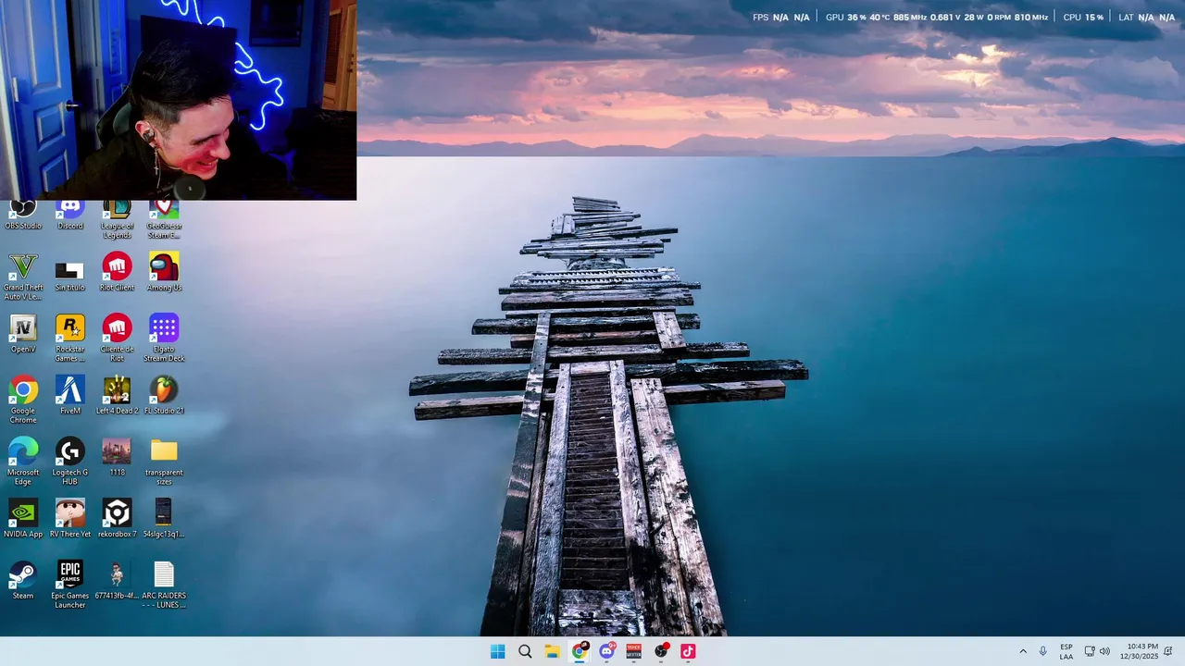Select the Steam desktop shortcut
Image resolution: width=1185 pixels, height=666 pixels.
click(x=23, y=580)
